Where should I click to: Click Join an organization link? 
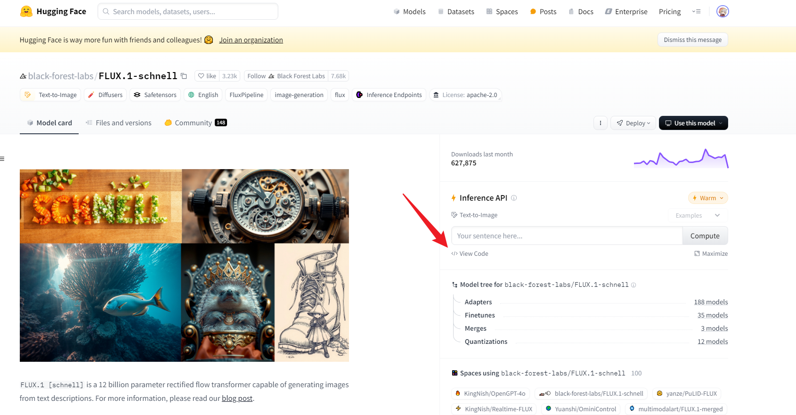point(251,40)
